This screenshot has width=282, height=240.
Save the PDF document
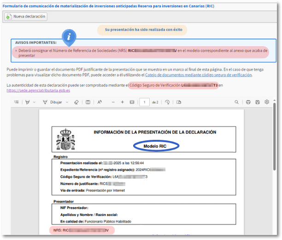pos(258,102)
